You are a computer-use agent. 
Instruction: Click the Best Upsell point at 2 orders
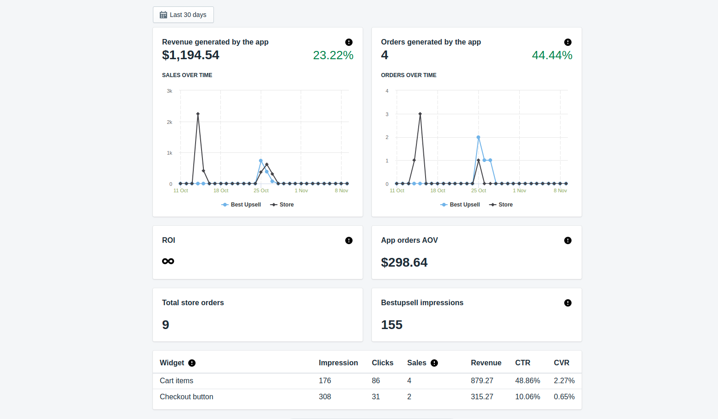[x=478, y=137]
